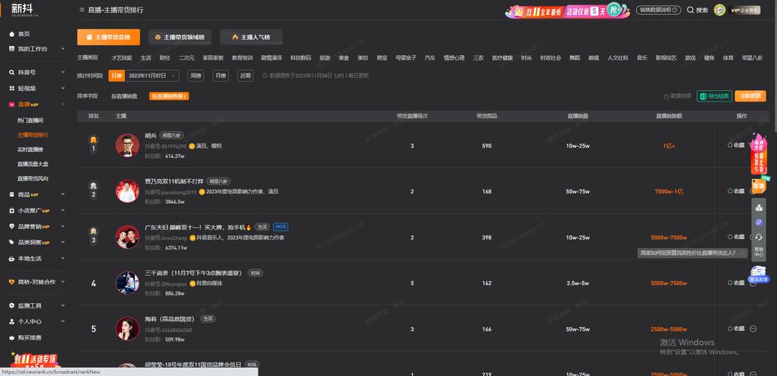Switch to 主播人气榜 tab

click(251, 37)
